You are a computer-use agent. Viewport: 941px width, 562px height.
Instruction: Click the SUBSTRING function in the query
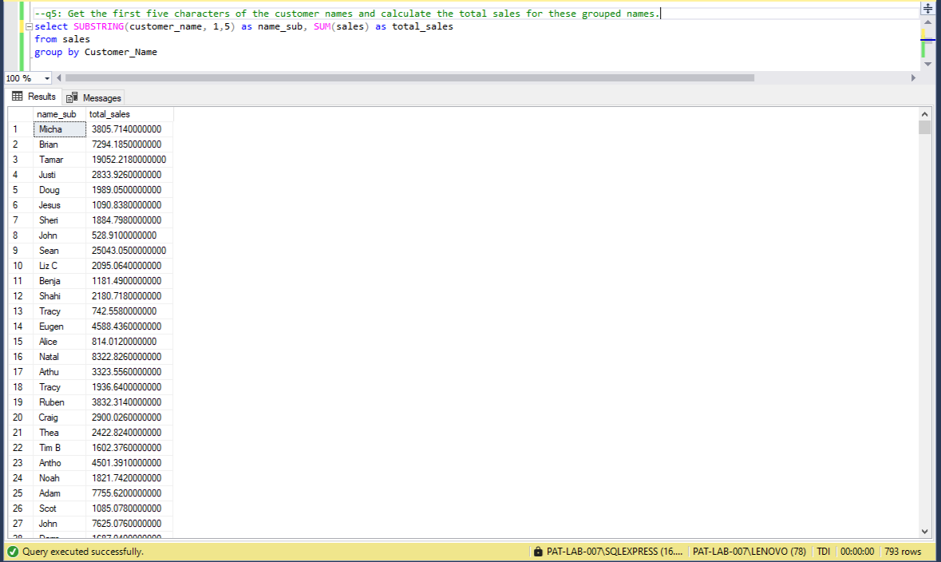coord(98,26)
